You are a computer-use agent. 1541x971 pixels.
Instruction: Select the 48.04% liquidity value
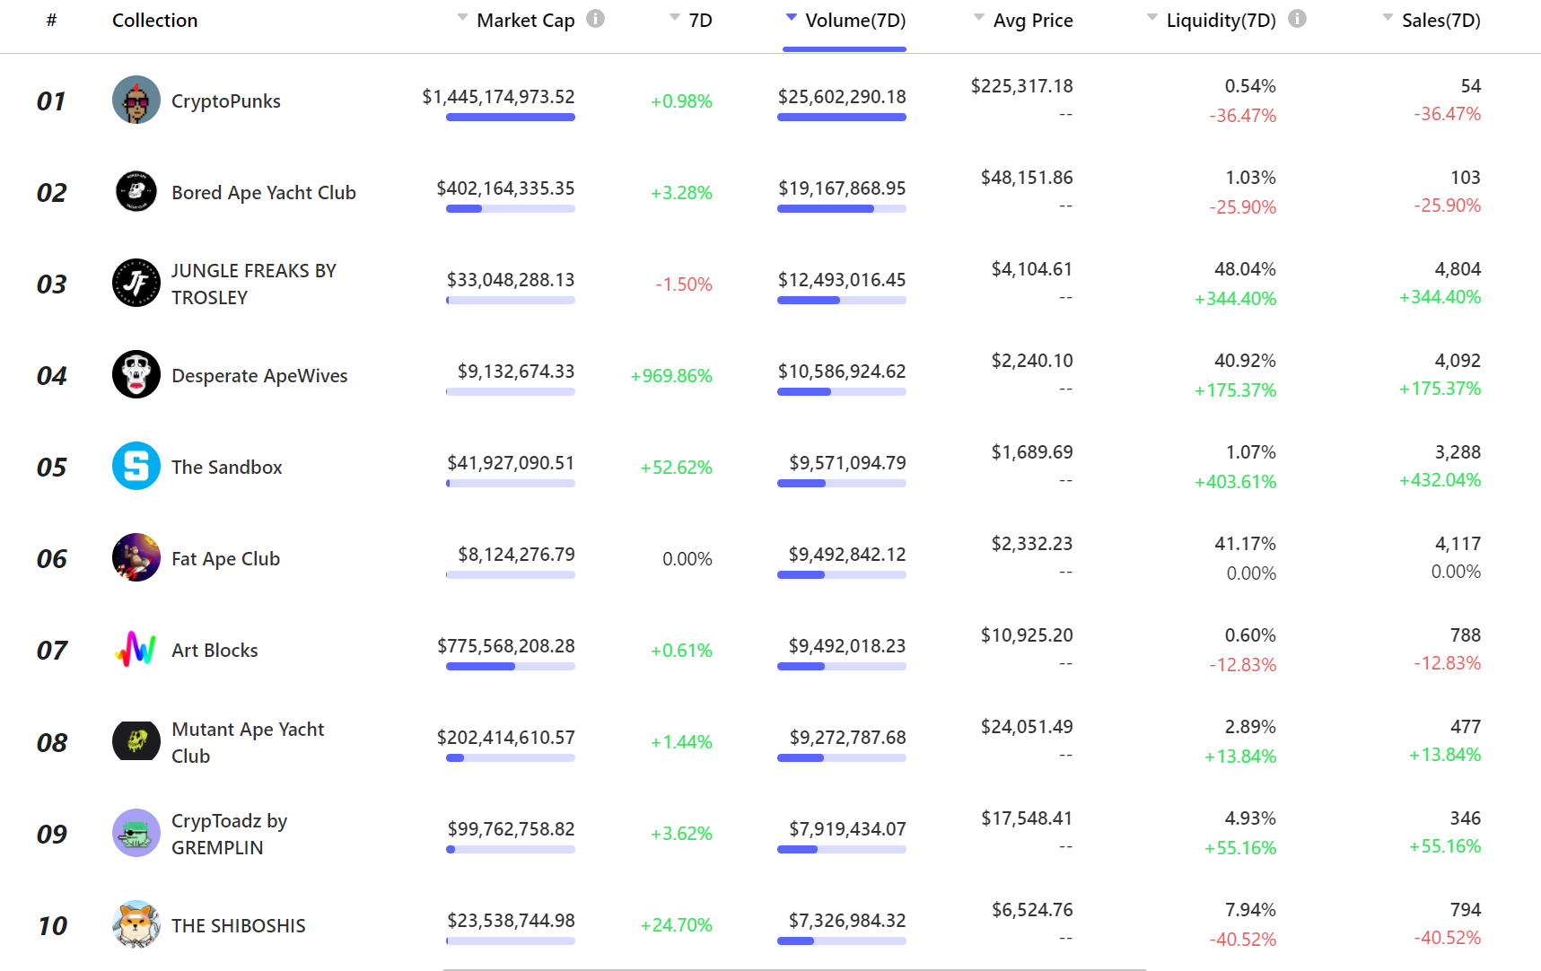(x=1245, y=268)
